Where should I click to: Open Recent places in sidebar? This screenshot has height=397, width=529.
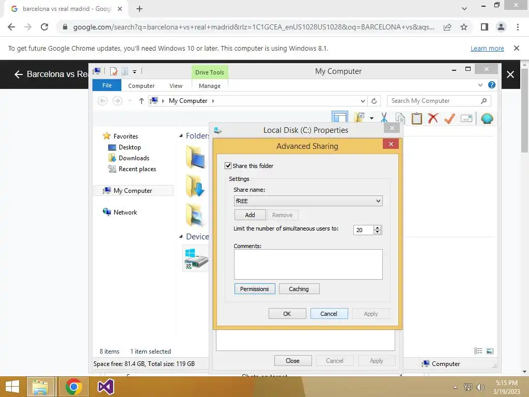[x=137, y=169]
